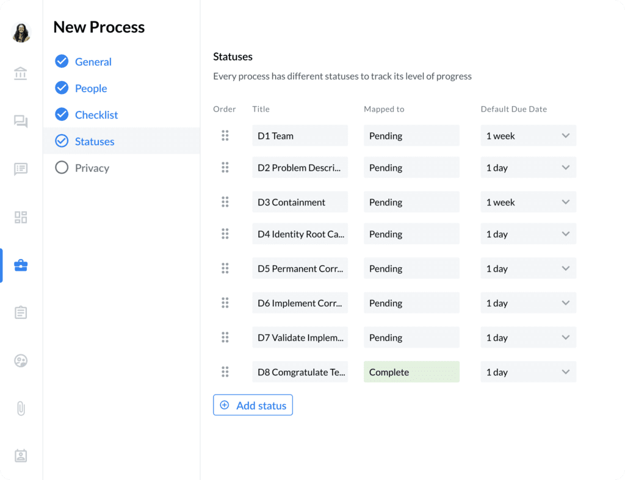Select the Privacy step radio circle
The height and width of the screenshot is (480, 625).
click(62, 168)
